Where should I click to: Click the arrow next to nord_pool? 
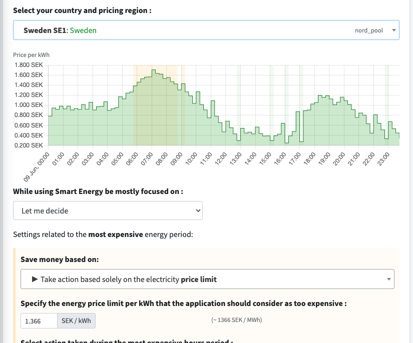click(x=394, y=30)
